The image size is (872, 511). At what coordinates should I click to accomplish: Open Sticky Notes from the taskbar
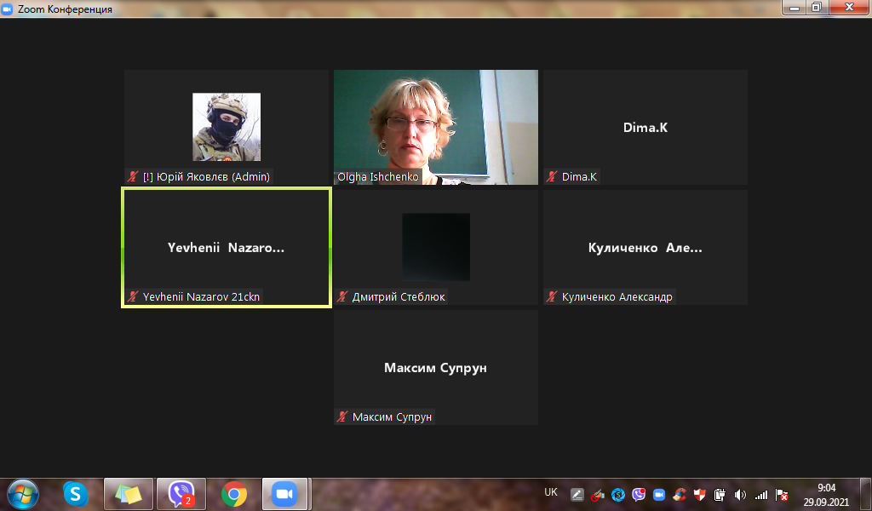(x=129, y=494)
